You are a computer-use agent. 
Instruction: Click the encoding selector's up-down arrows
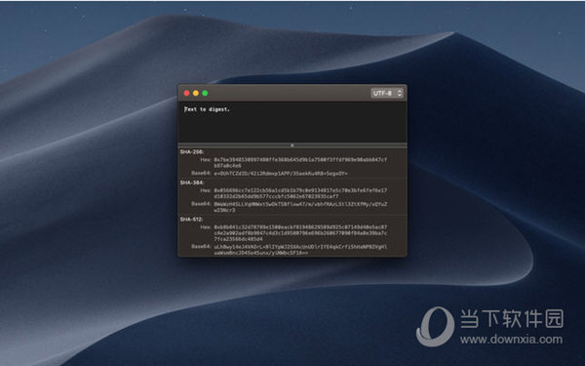(x=400, y=93)
